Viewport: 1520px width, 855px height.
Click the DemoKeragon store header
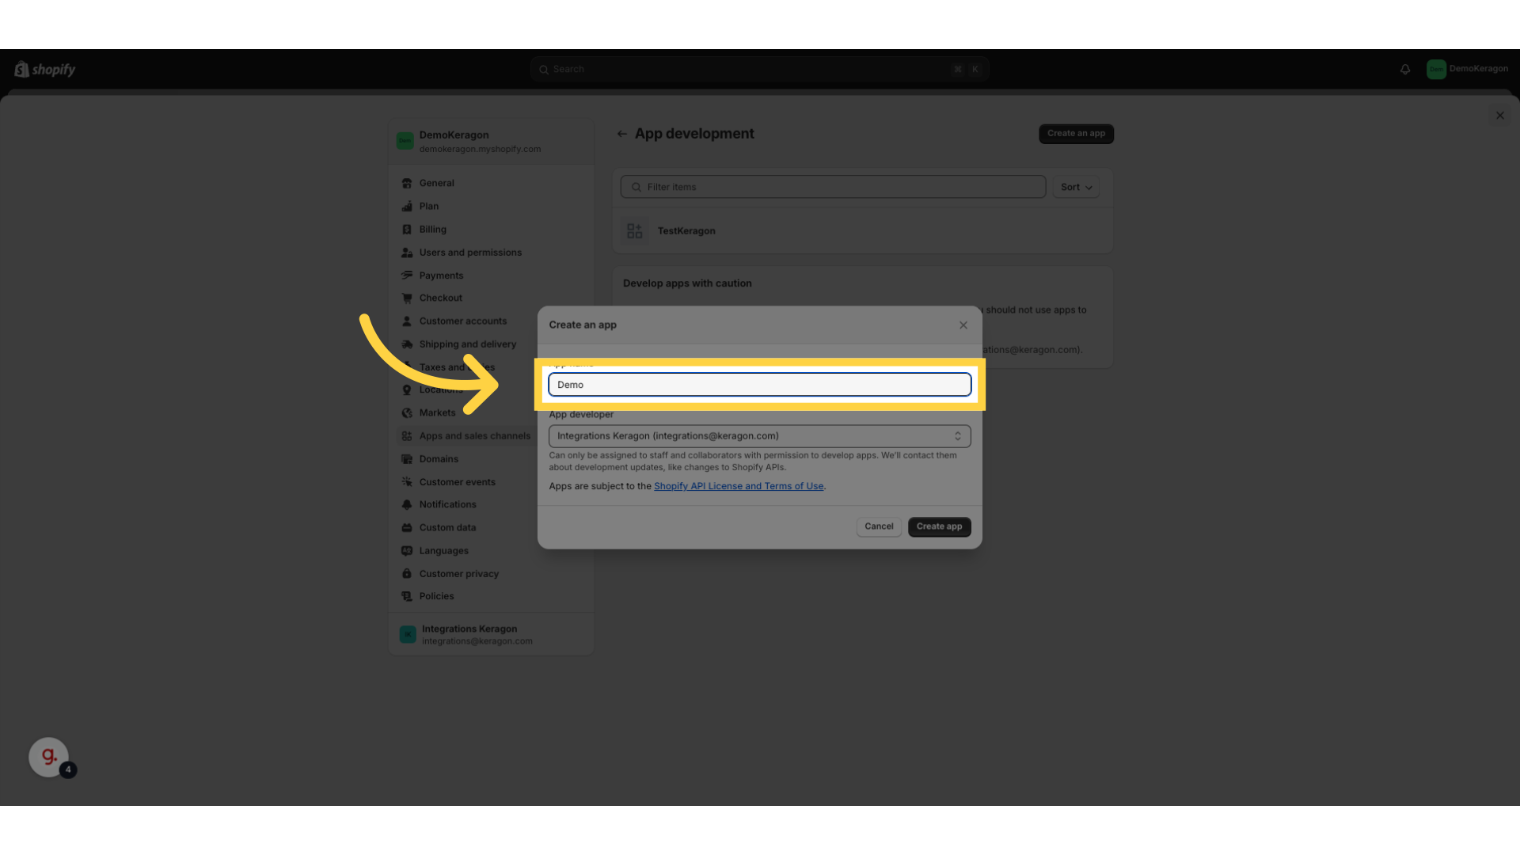tap(491, 142)
